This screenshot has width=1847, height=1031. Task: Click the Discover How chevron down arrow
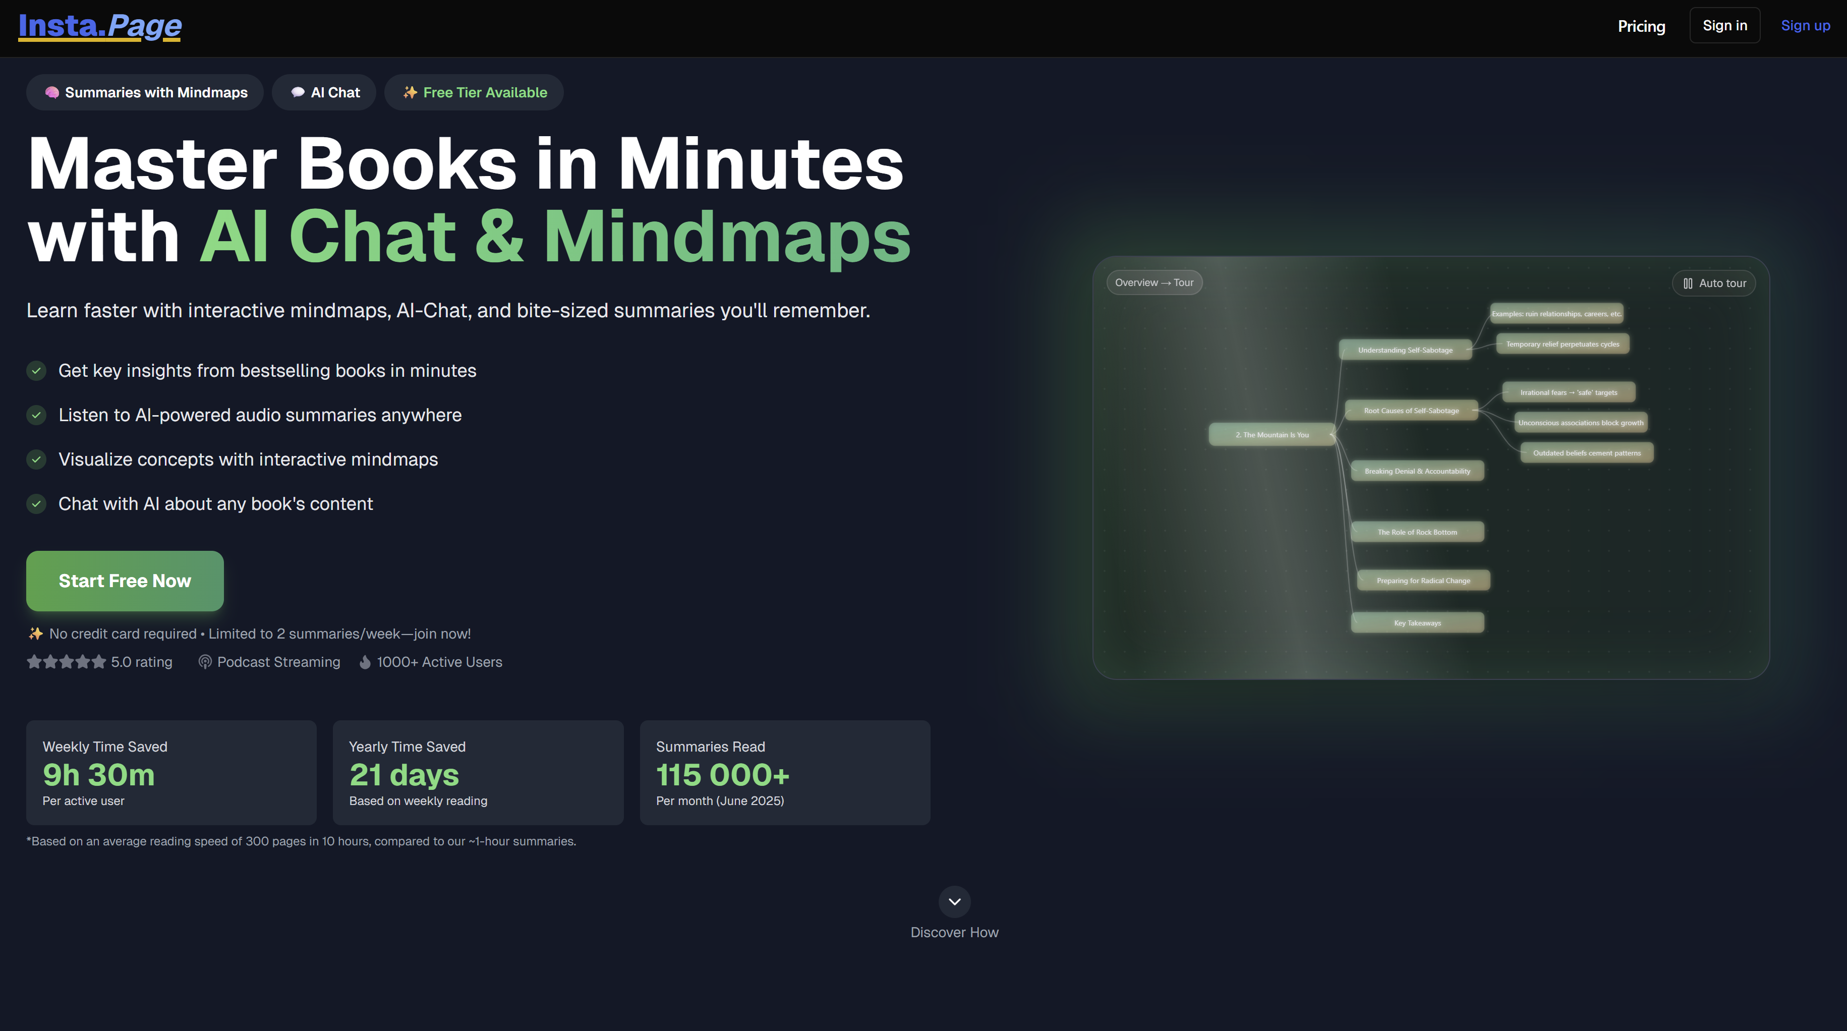pyautogui.click(x=954, y=901)
